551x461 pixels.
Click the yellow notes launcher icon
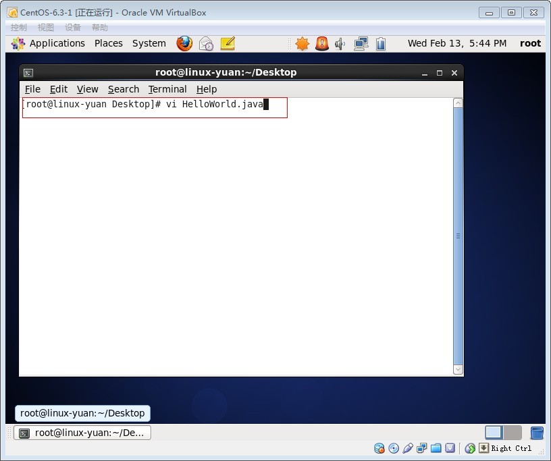[228, 43]
